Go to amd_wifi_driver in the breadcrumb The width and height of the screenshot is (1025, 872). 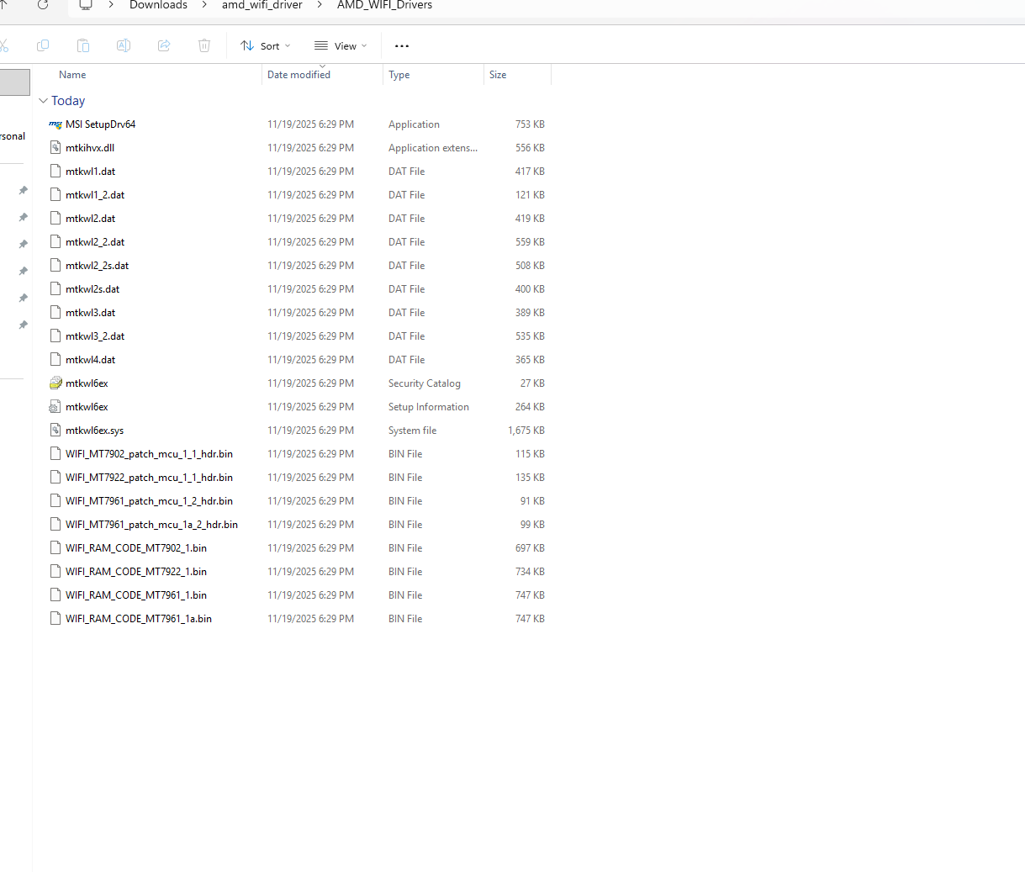point(262,5)
